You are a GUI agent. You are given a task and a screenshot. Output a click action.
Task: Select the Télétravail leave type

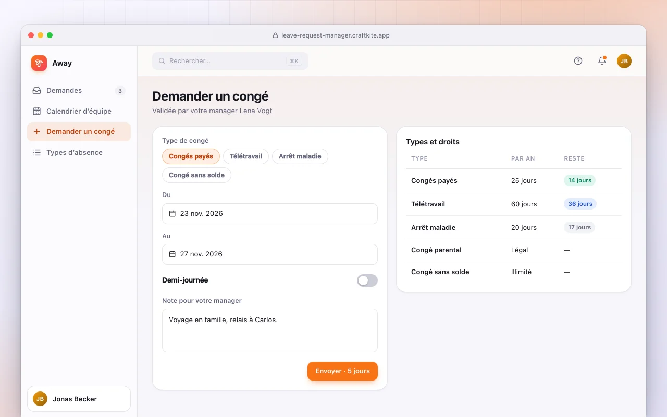click(246, 156)
